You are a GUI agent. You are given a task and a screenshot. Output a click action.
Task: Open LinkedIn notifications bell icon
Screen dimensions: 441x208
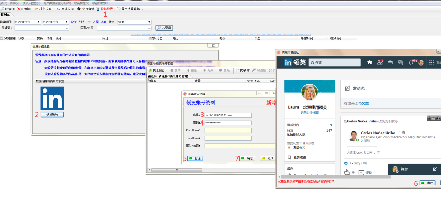pos(411,62)
